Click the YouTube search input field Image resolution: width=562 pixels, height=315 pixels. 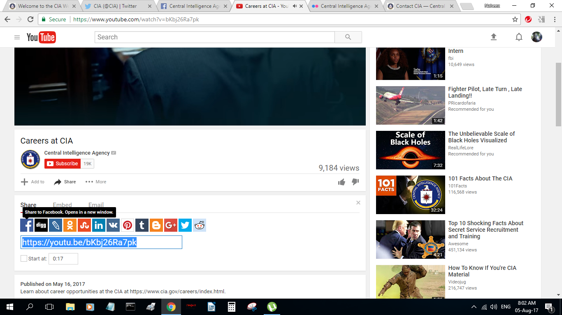215,37
